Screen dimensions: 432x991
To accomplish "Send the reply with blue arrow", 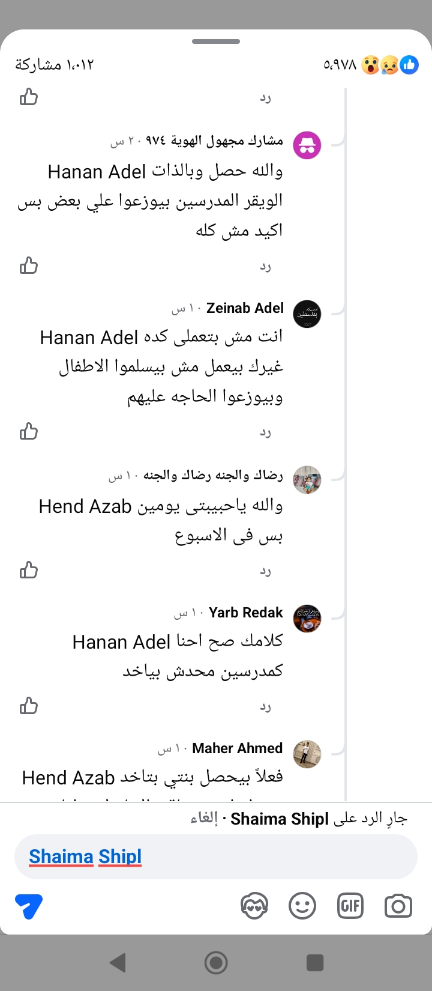I will click(x=29, y=906).
